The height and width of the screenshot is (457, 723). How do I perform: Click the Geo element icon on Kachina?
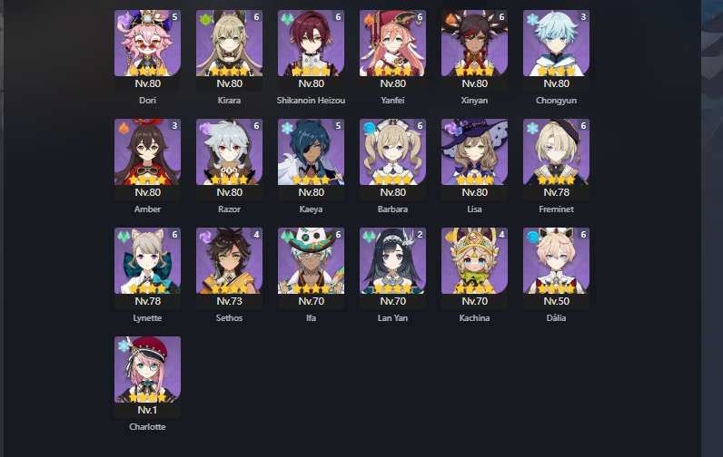[451, 237]
